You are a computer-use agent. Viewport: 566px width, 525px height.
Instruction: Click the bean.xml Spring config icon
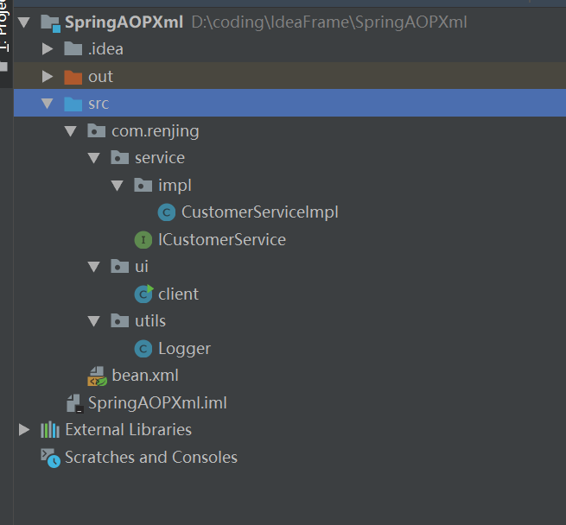[x=97, y=376]
